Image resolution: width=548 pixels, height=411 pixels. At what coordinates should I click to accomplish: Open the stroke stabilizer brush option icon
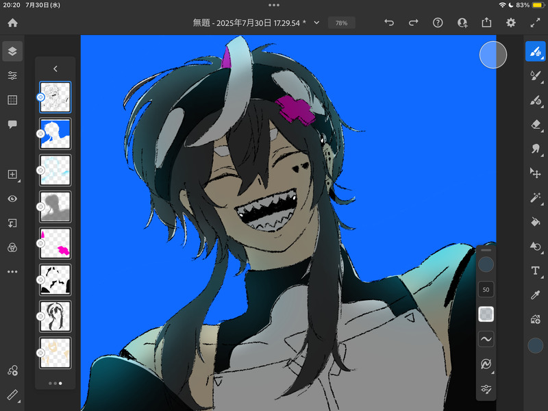tap(486, 364)
